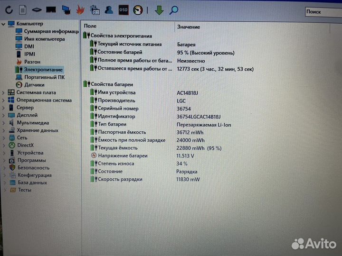Viewport: 342px width, 256px height.
Task: Click the memory chip toolbar icon
Action: tap(37, 10)
